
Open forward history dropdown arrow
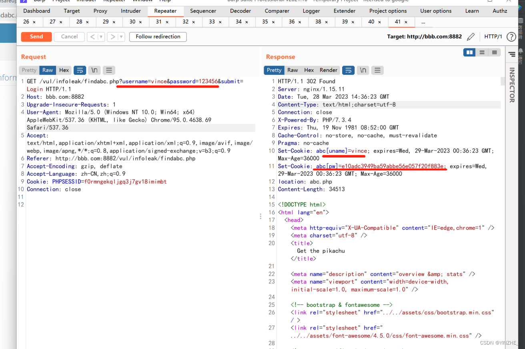(122, 37)
